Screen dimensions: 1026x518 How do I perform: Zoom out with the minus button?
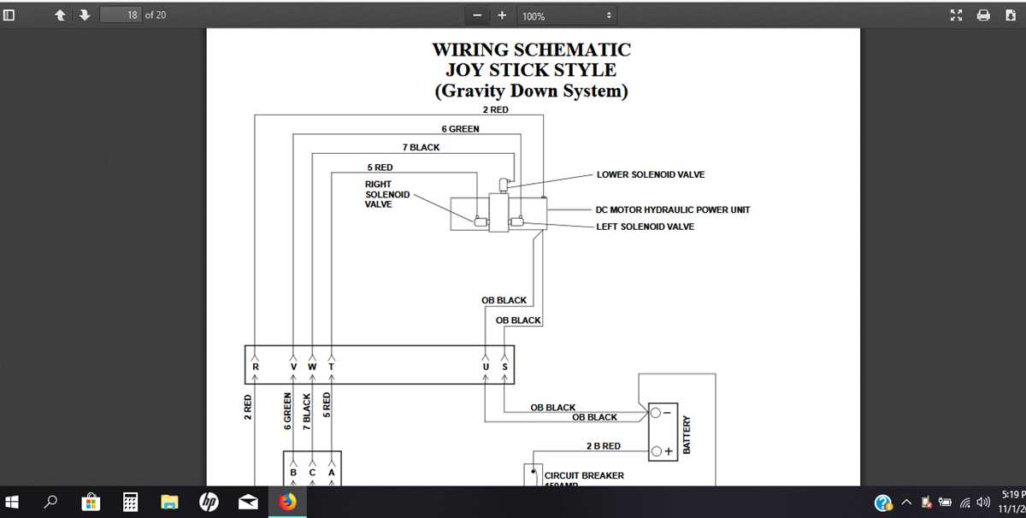click(477, 15)
